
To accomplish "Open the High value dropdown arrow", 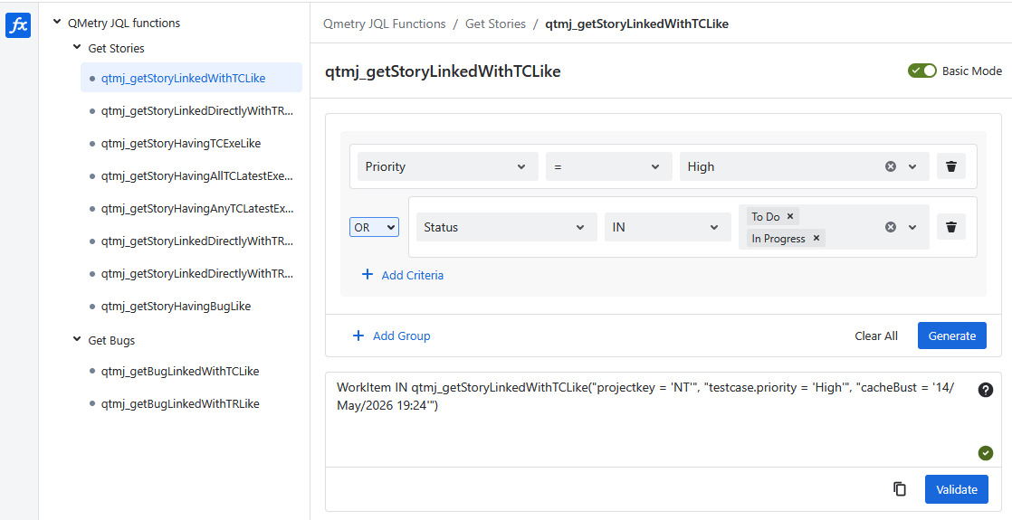I will click(912, 166).
